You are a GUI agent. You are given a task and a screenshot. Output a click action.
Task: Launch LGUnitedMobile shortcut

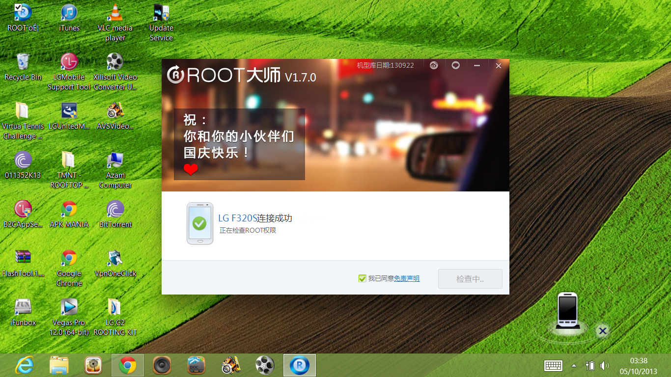pos(69,116)
